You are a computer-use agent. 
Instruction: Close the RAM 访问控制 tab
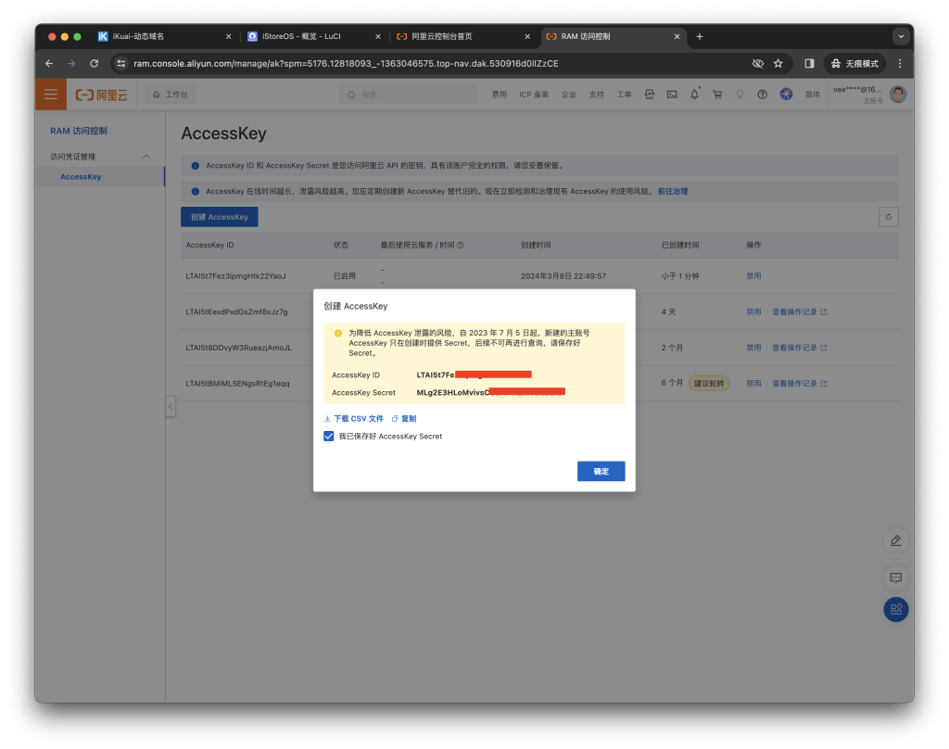pyautogui.click(x=677, y=36)
